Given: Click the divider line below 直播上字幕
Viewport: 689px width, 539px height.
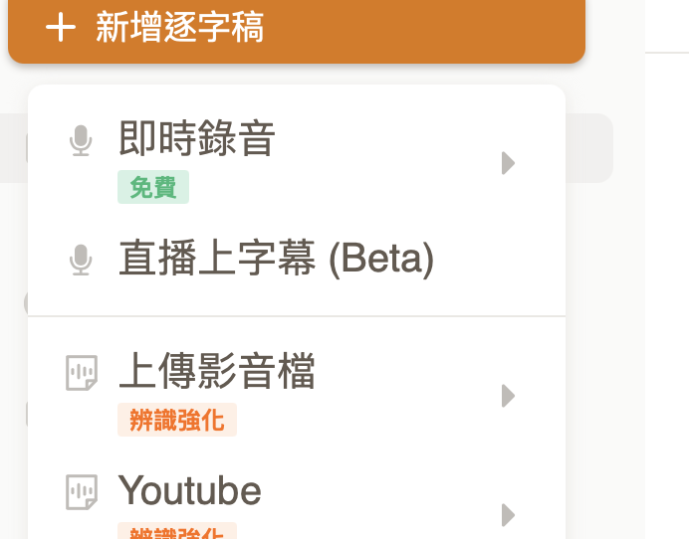Looking at the screenshot, I should point(297,316).
